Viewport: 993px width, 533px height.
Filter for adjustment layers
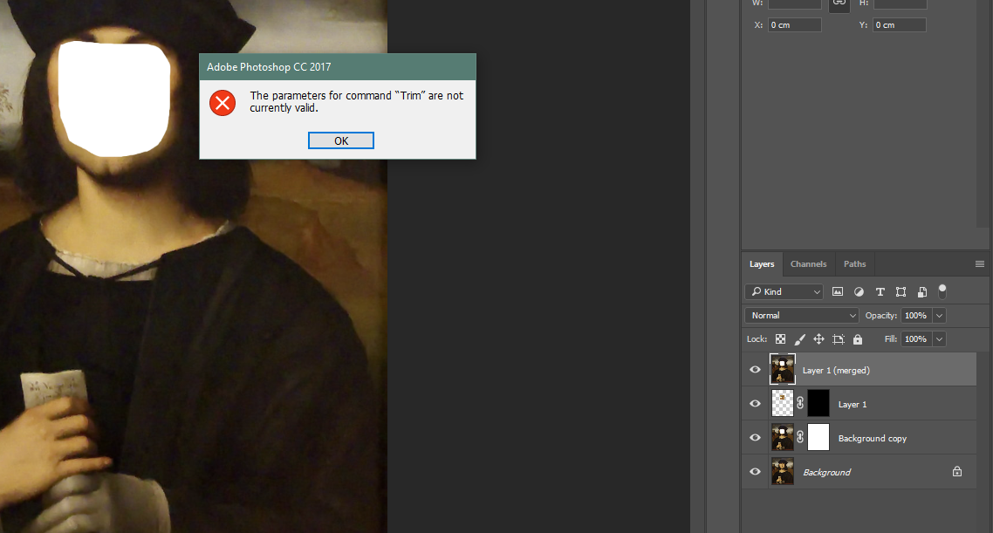pyautogui.click(x=859, y=292)
